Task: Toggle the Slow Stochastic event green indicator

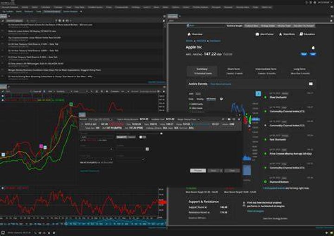Action: pyautogui.click(x=265, y=97)
